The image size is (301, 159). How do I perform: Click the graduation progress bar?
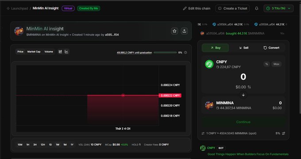coord(165,53)
